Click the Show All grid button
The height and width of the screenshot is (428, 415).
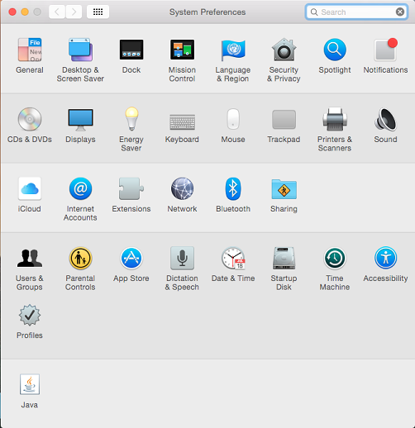pos(98,12)
